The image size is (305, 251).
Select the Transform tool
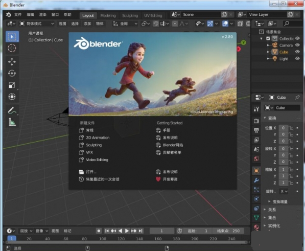click(x=12, y=97)
